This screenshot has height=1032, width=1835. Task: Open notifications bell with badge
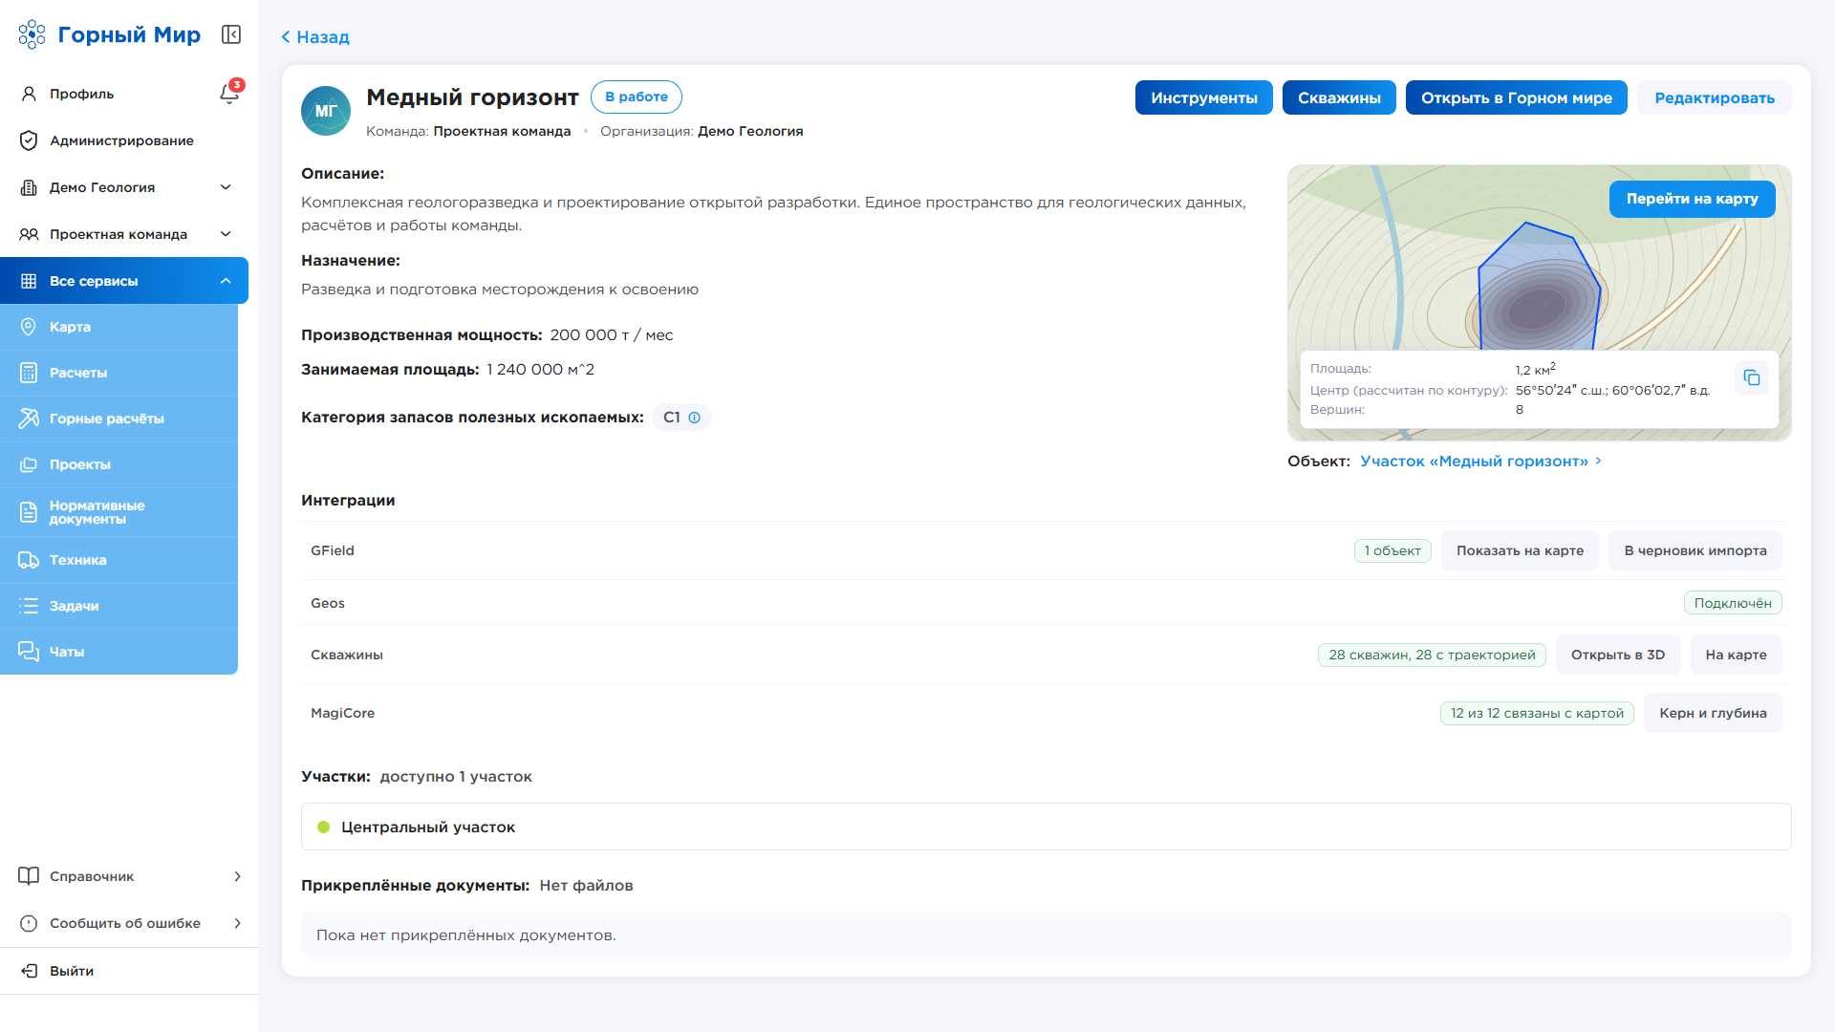[229, 93]
